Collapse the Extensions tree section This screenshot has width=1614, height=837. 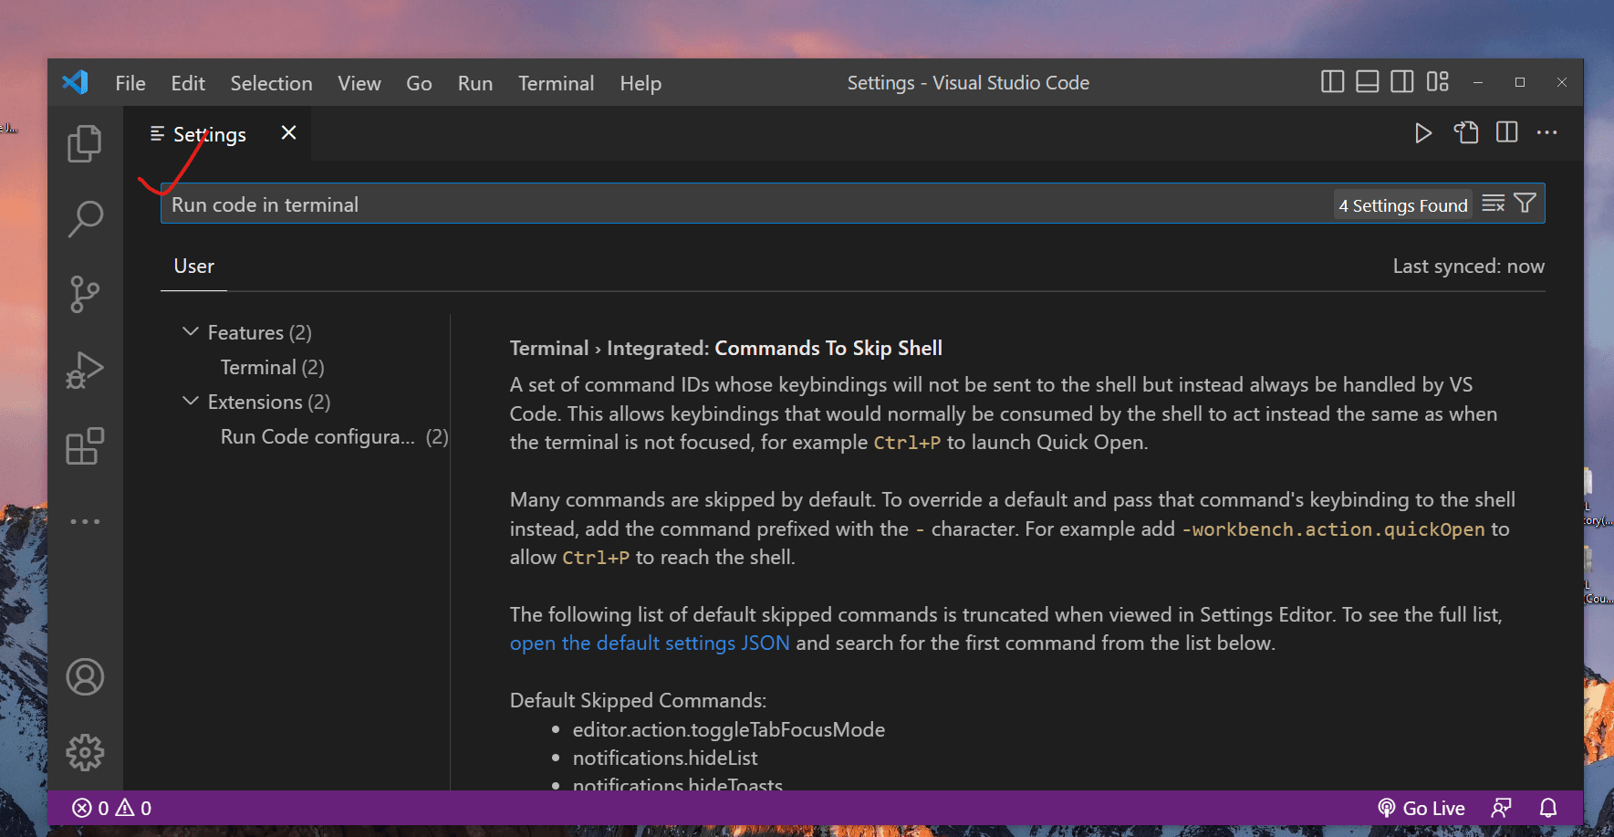pyautogui.click(x=191, y=402)
